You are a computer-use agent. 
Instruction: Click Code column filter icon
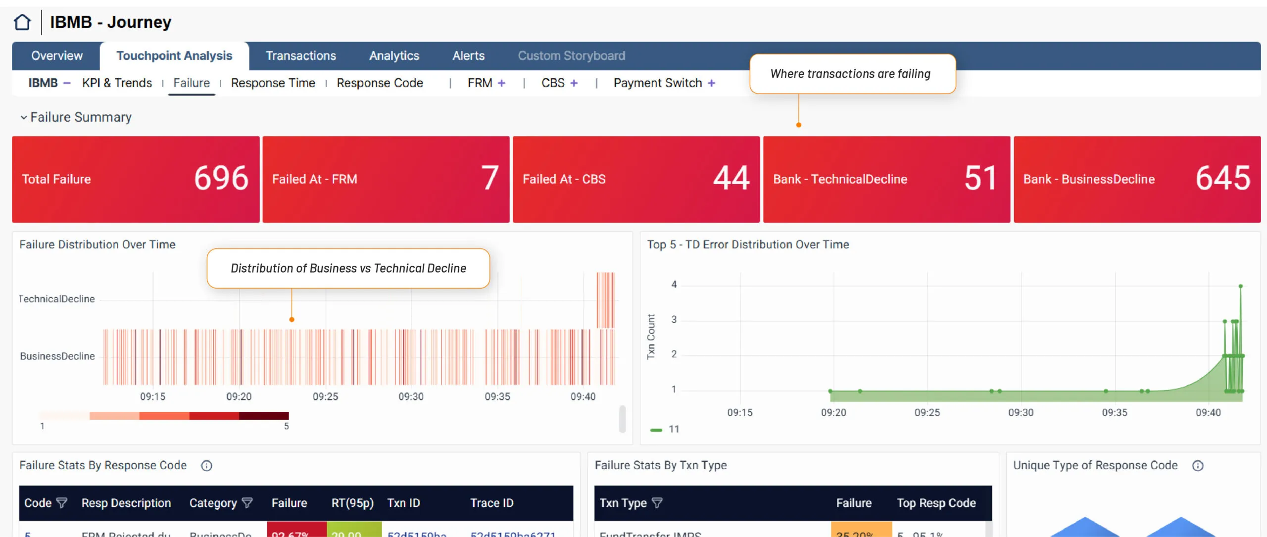click(62, 503)
